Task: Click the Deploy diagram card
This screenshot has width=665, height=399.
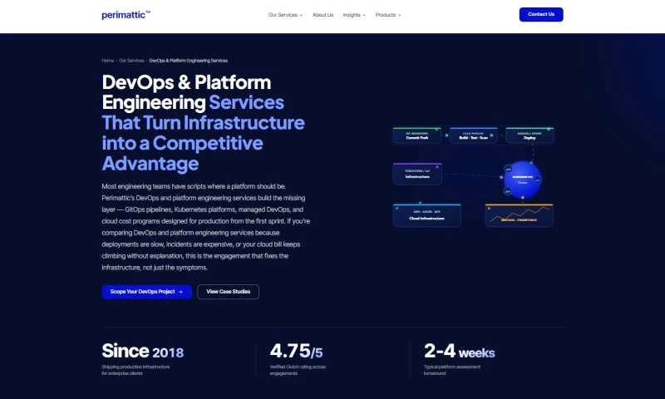Action: click(530, 135)
